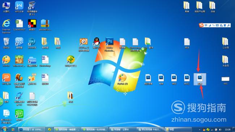This screenshot has width=235, height=132.
Task: Open the middle folder of the three in the top right
Action: click(x=200, y=7)
